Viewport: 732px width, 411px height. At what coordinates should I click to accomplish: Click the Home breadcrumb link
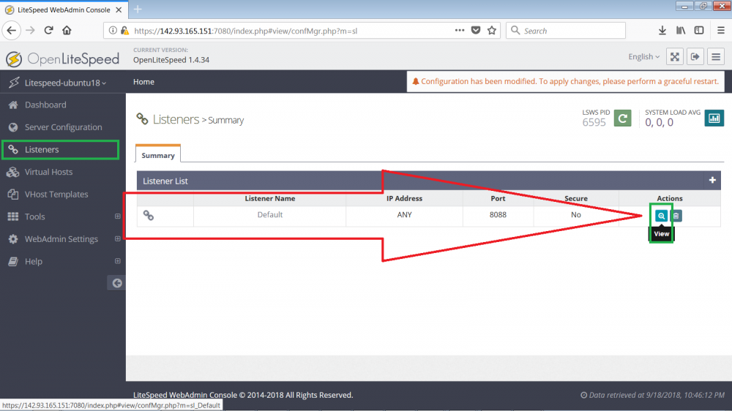tap(143, 82)
